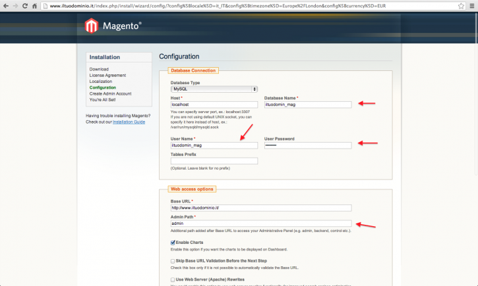Click the Database Connection section heading
The height and width of the screenshot is (286, 478).
[x=193, y=70]
